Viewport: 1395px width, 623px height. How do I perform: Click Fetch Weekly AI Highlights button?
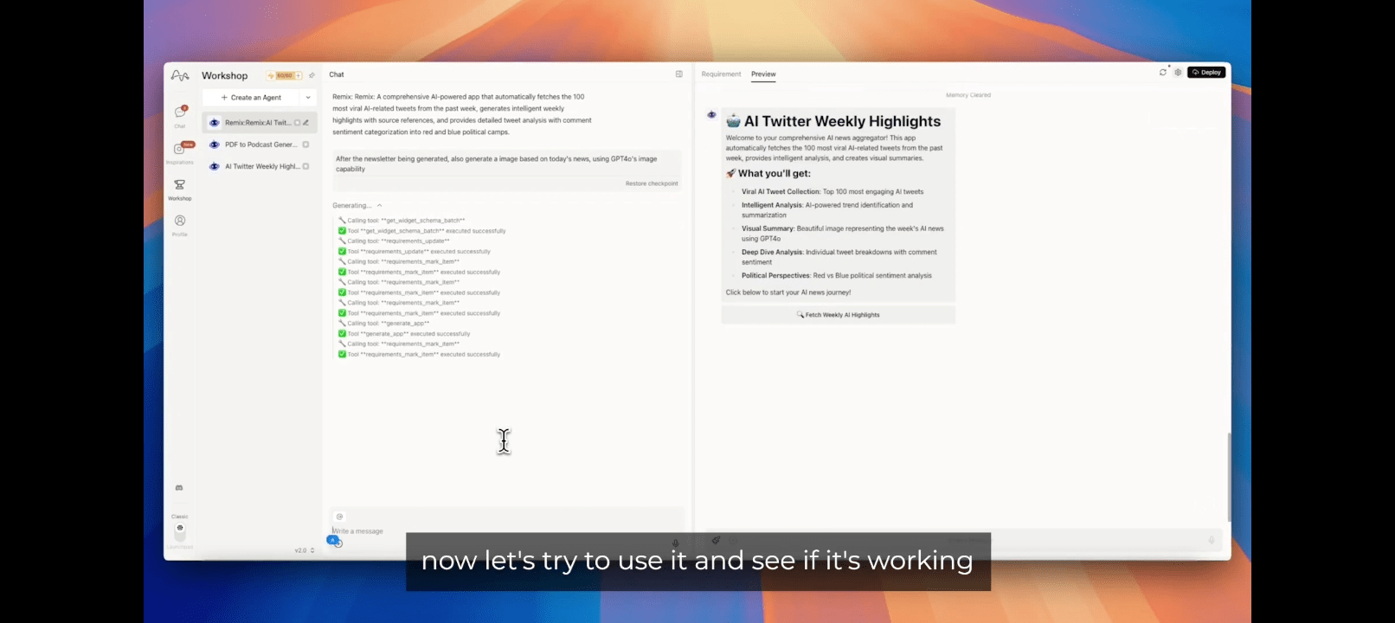[x=839, y=315]
